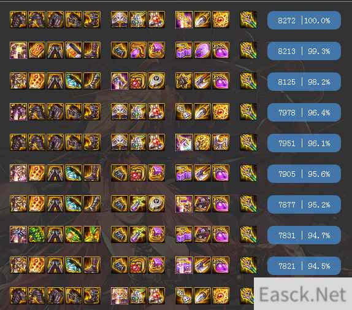Click the orange ticket icon in 8213 row

tap(37, 50)
